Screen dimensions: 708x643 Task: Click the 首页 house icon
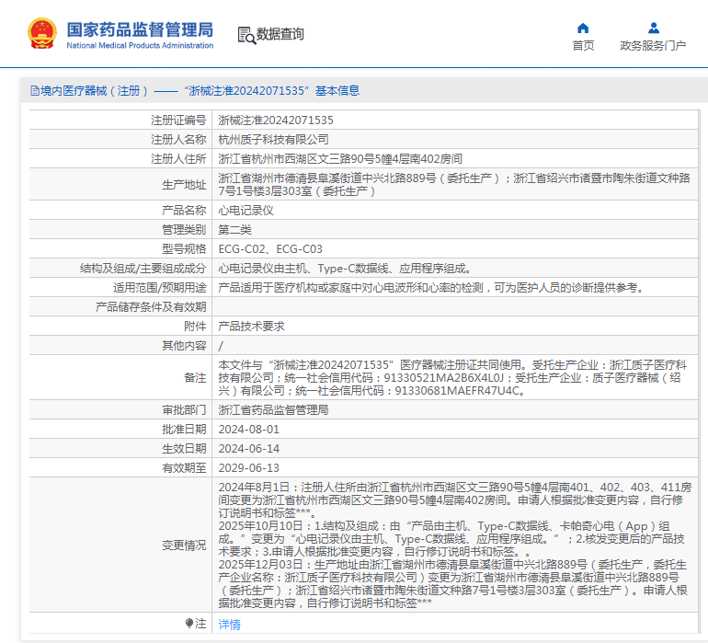pyautogui.click(x=583, y=28)
